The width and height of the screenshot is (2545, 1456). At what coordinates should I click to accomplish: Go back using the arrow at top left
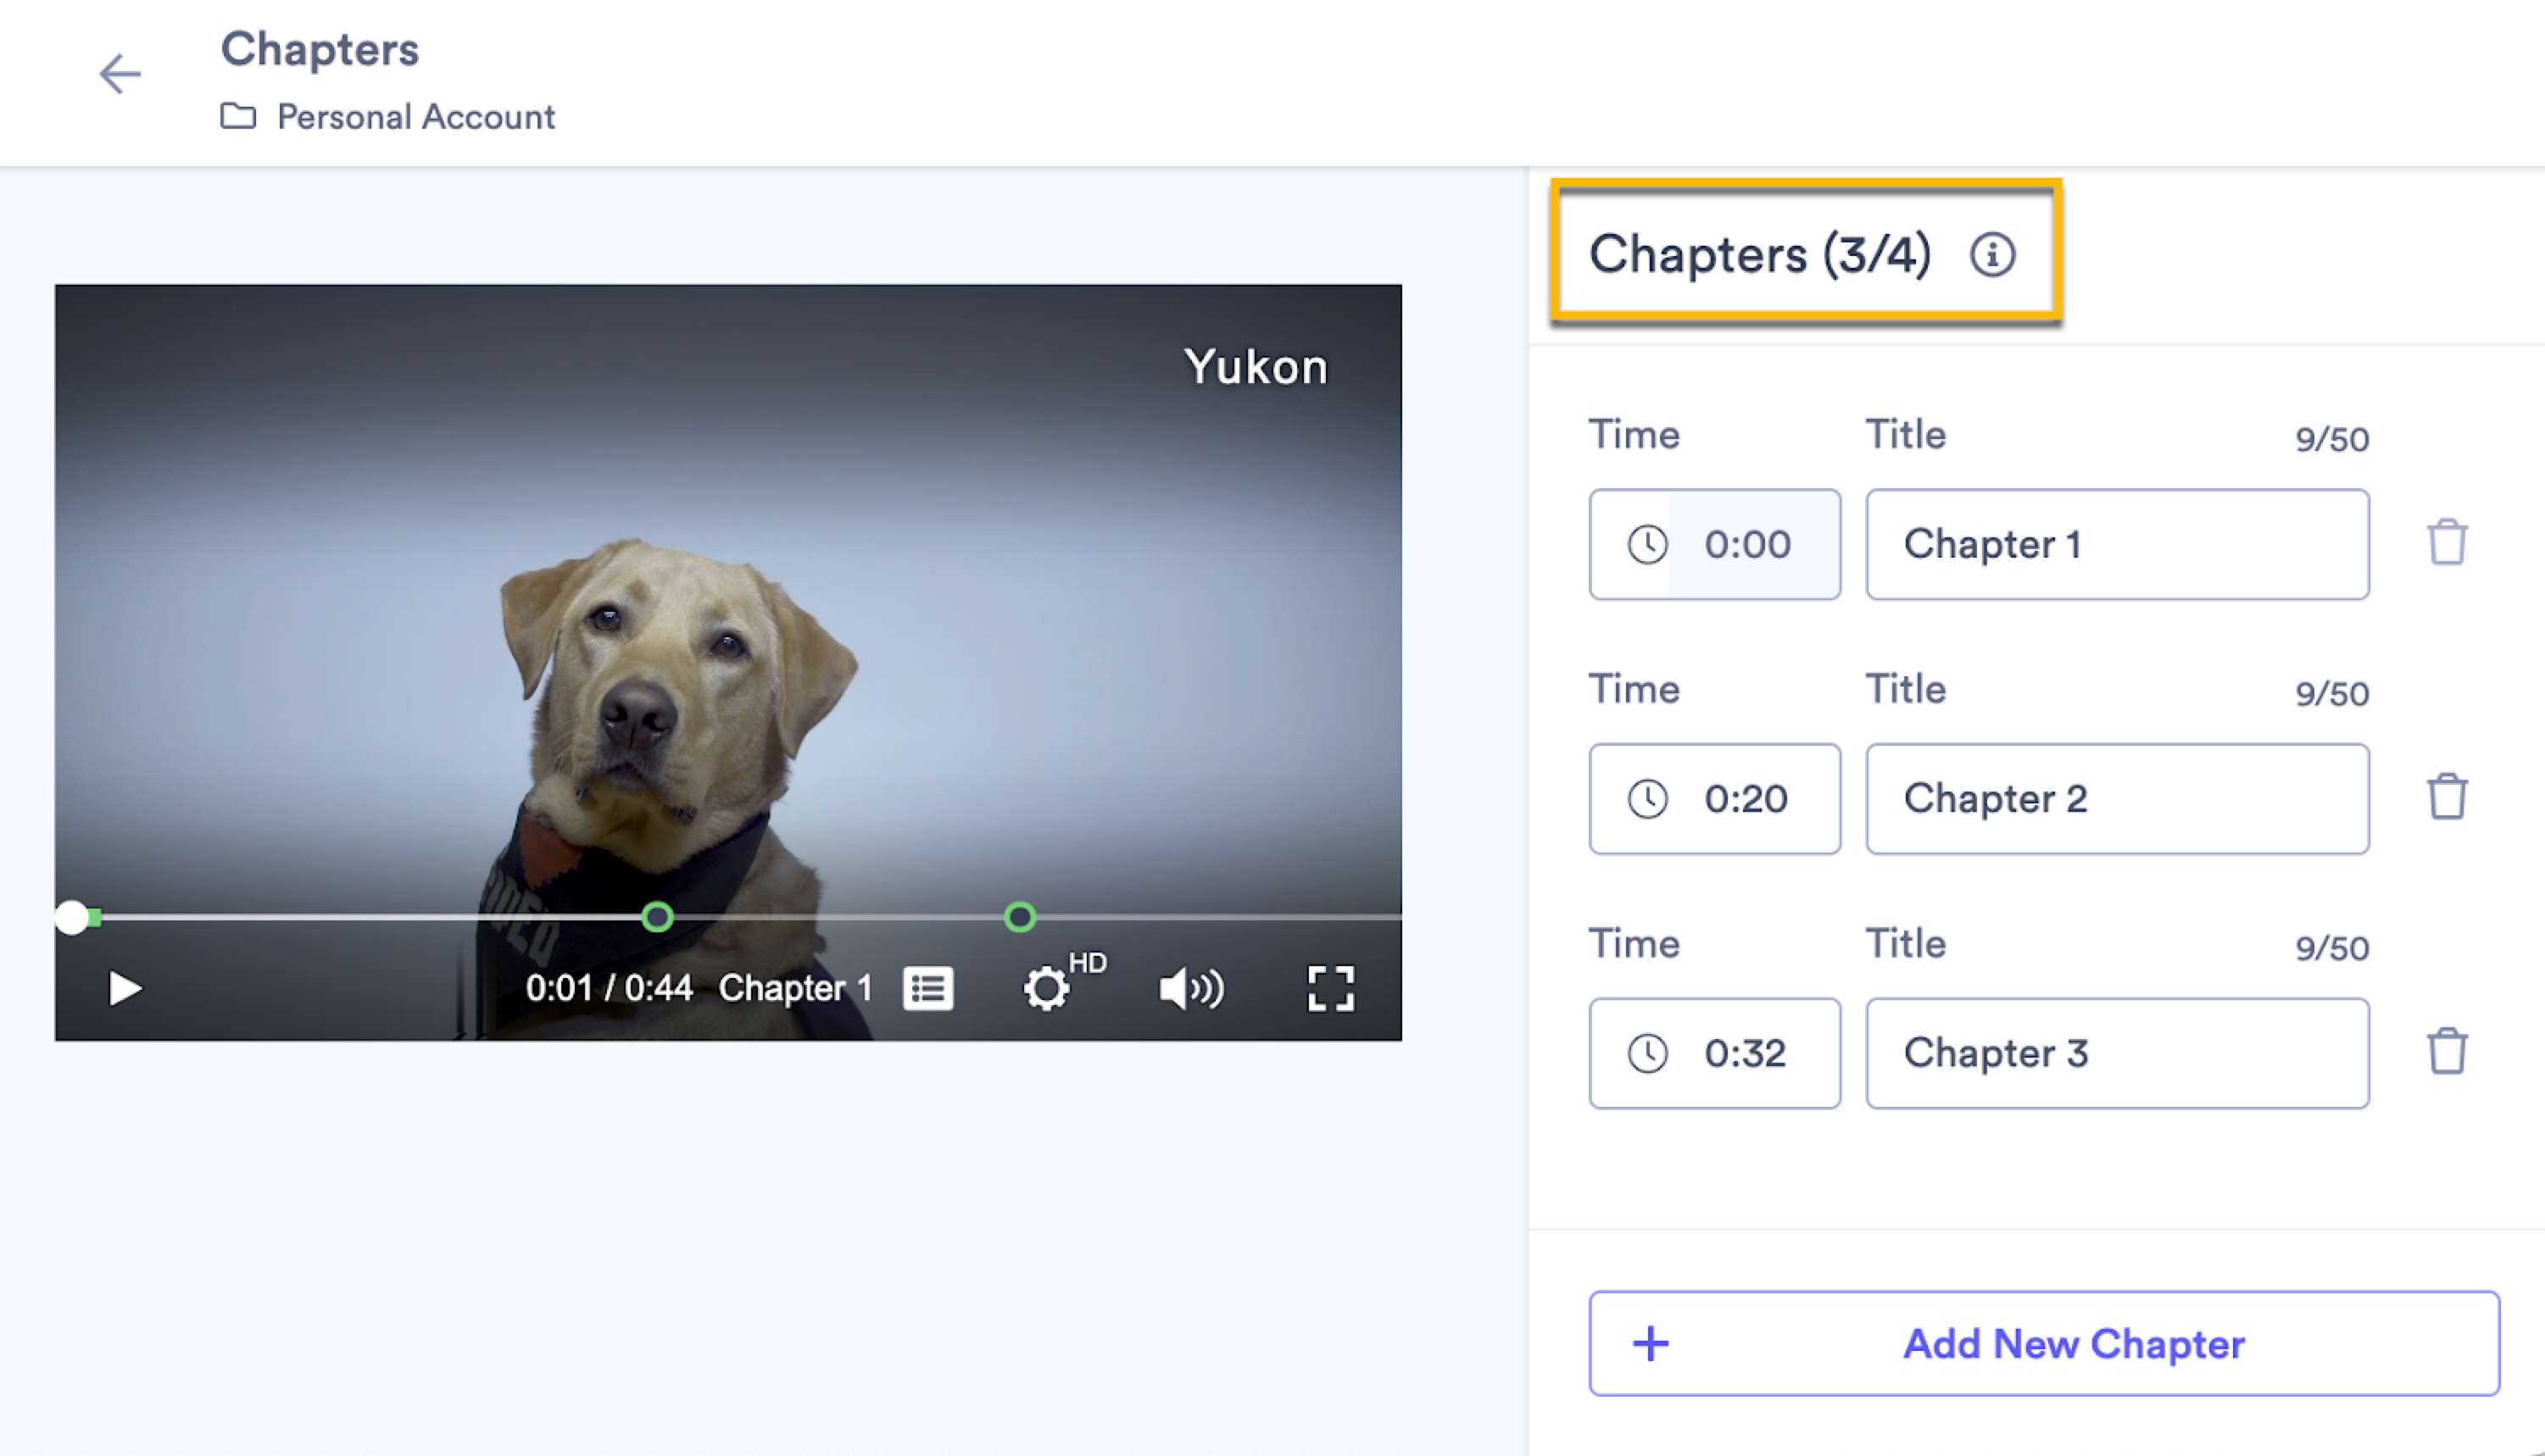pyautogui.click(x=120, y=74)
